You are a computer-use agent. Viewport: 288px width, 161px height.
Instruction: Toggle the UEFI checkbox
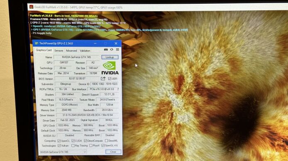[110, 78]
